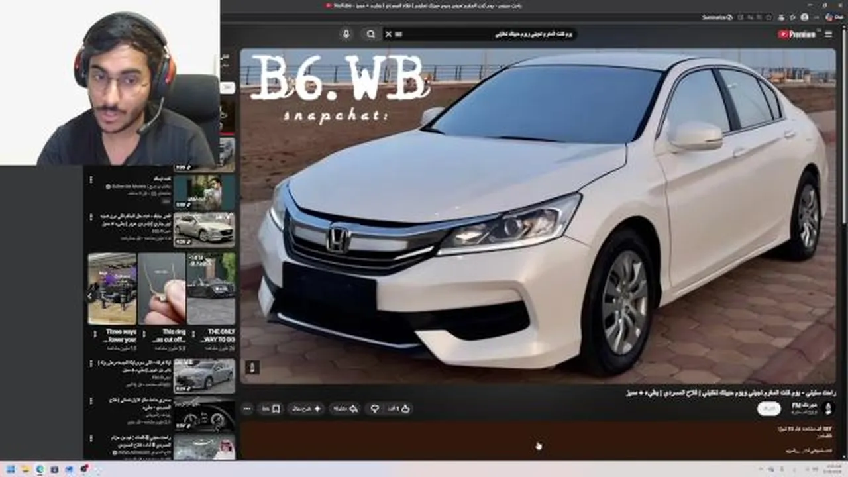Open the channel avatar beside channel name
This screenshot has width=848, height=477.
pyautogui.click(x=827, y=408)
